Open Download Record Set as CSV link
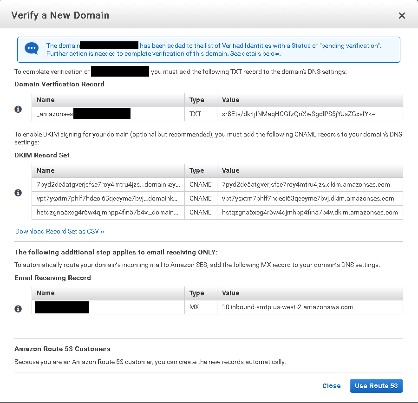The width and height of the screenshot is (418, 403). click(60, 231)
